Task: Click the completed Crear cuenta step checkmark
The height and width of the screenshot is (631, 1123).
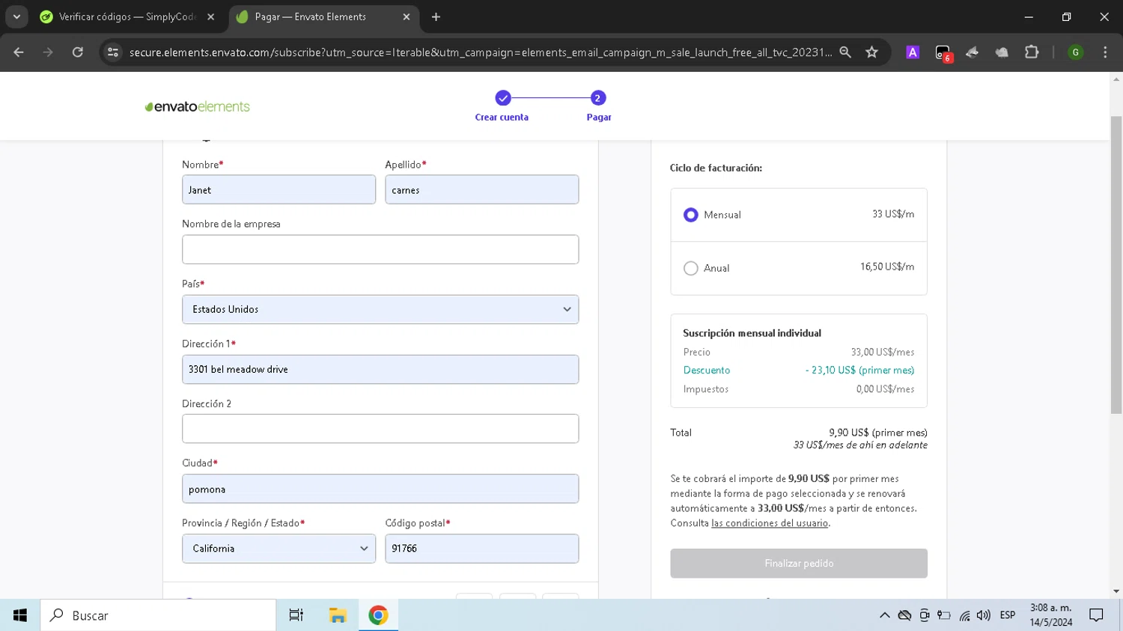Action: (x=503, y=98)
